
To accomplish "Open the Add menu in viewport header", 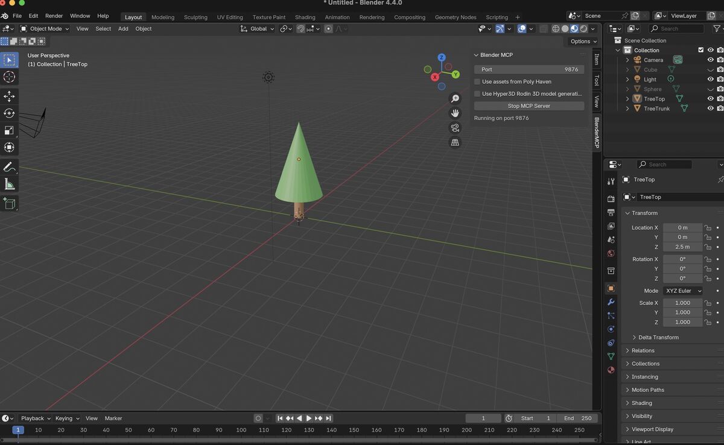I will click(x=123, y=28).
